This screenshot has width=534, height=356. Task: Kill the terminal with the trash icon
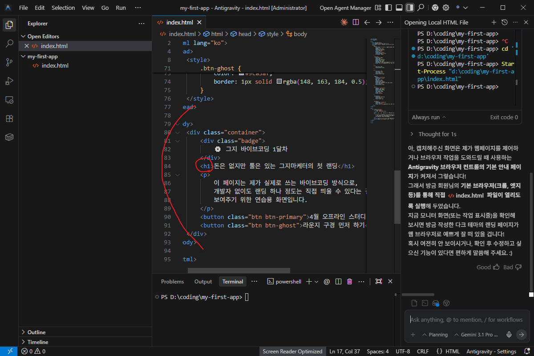coord(350,281)
